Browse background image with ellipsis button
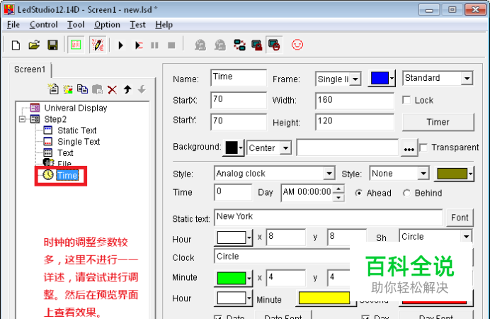The width and height of the screenshot is (490, 319). (409, 148)
